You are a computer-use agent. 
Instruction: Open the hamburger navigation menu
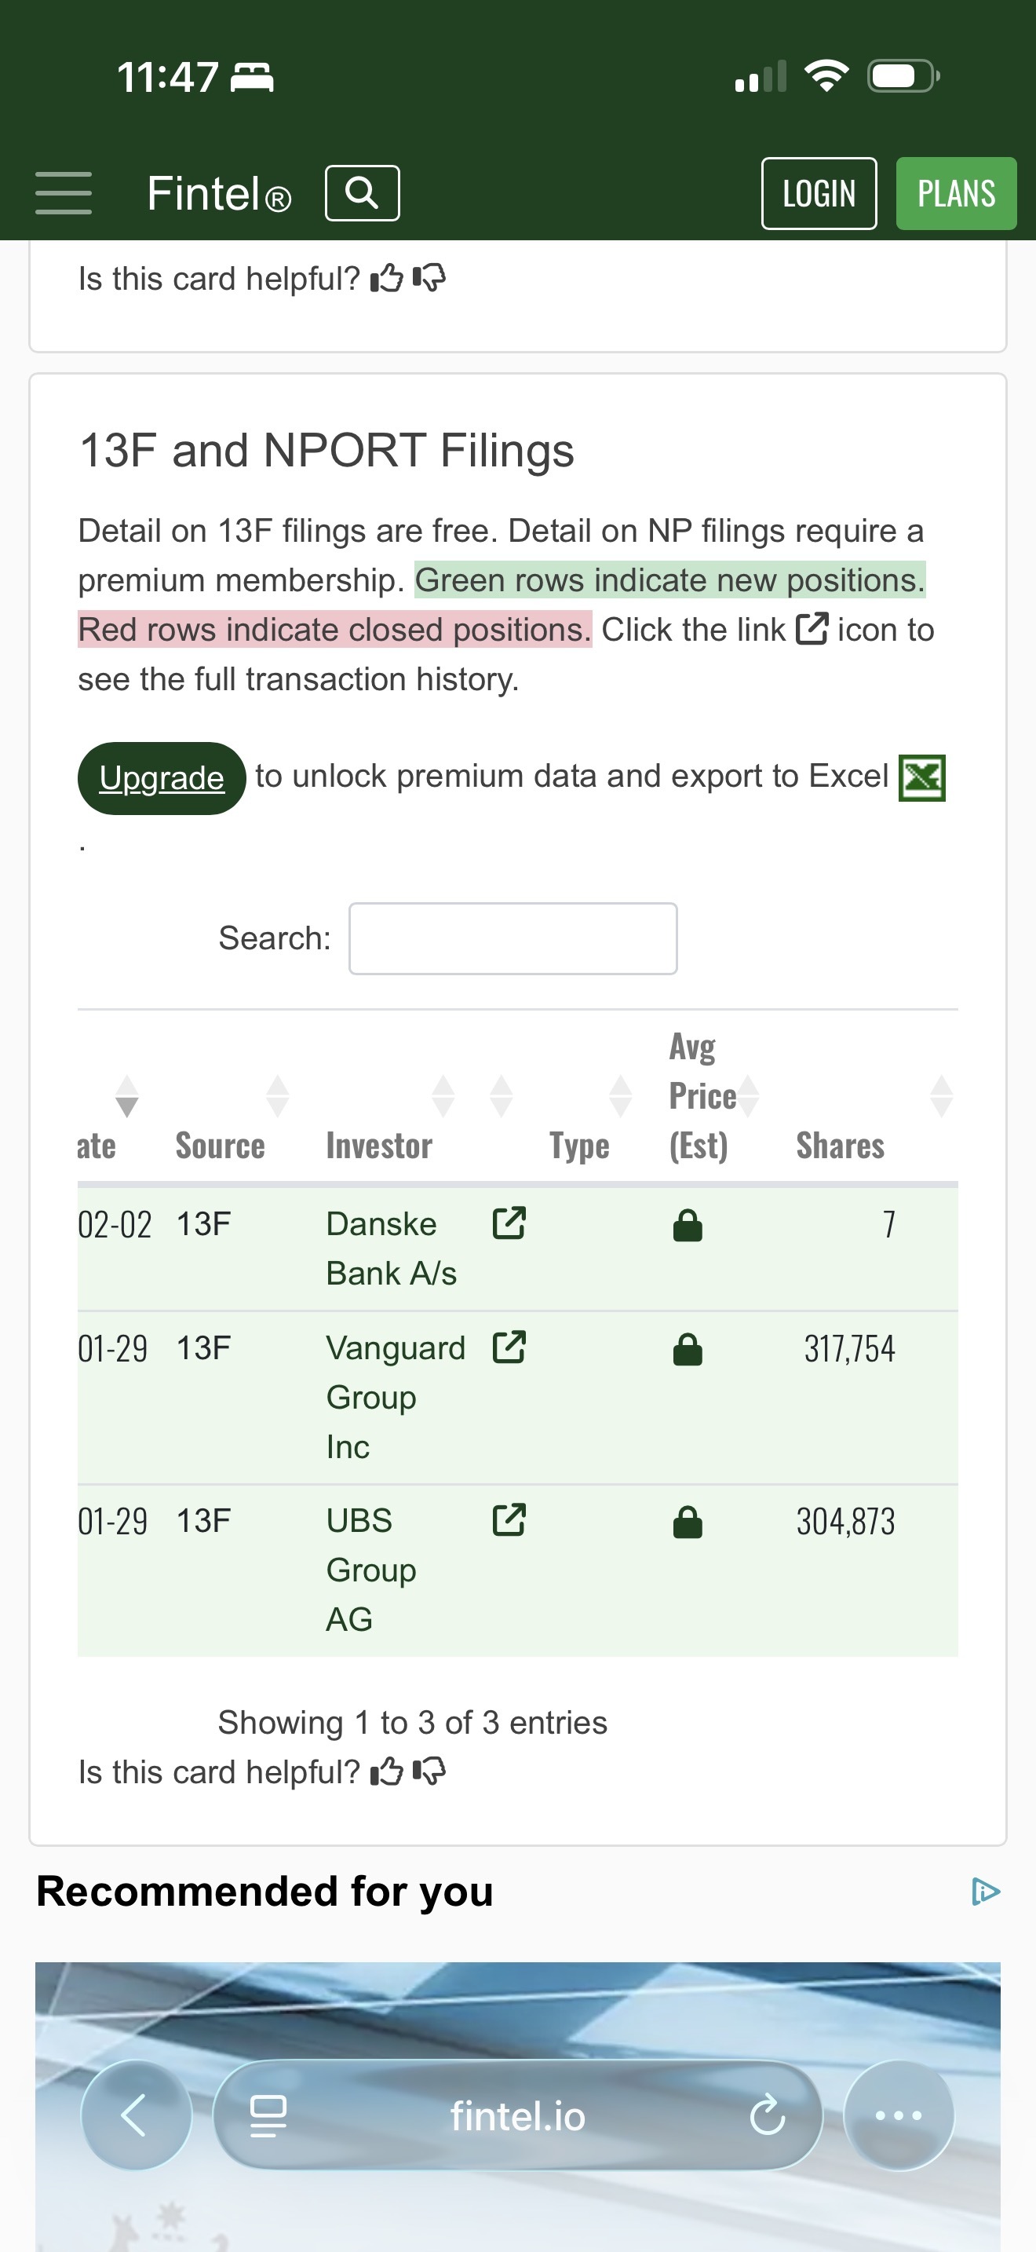tap(63, 193)
